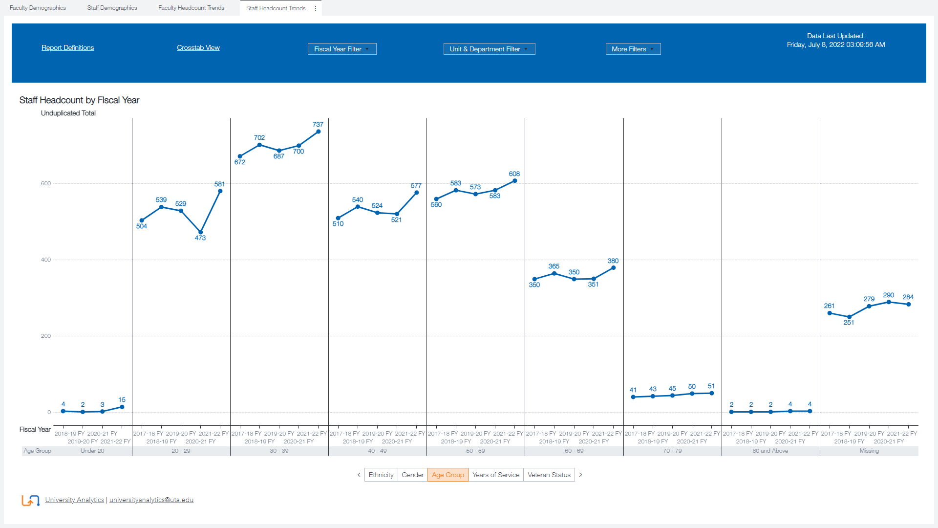
Task: Open the Report Definitions link
Action: pos(67,47)
